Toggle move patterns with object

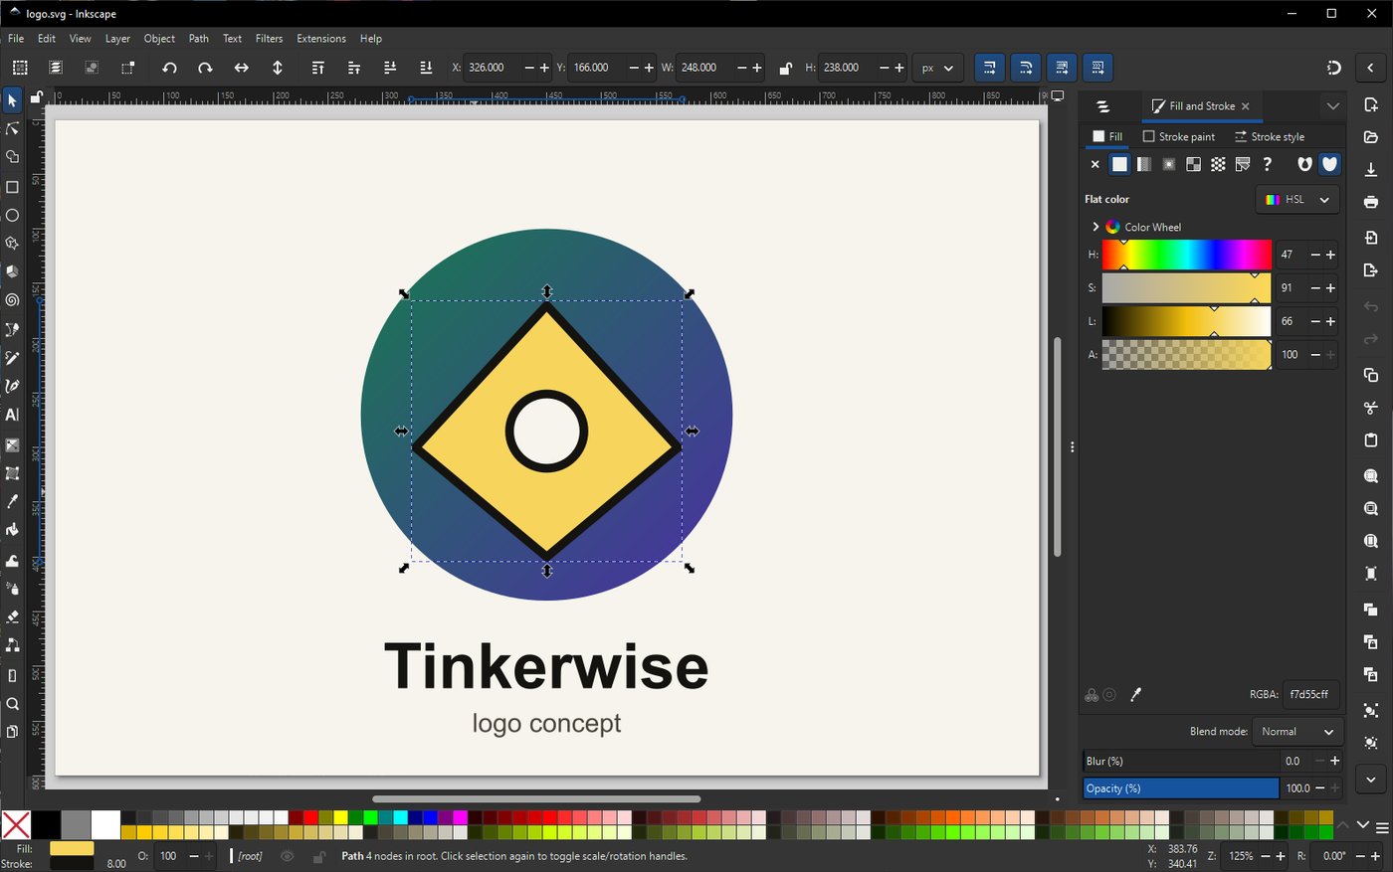pos(1097,68)
